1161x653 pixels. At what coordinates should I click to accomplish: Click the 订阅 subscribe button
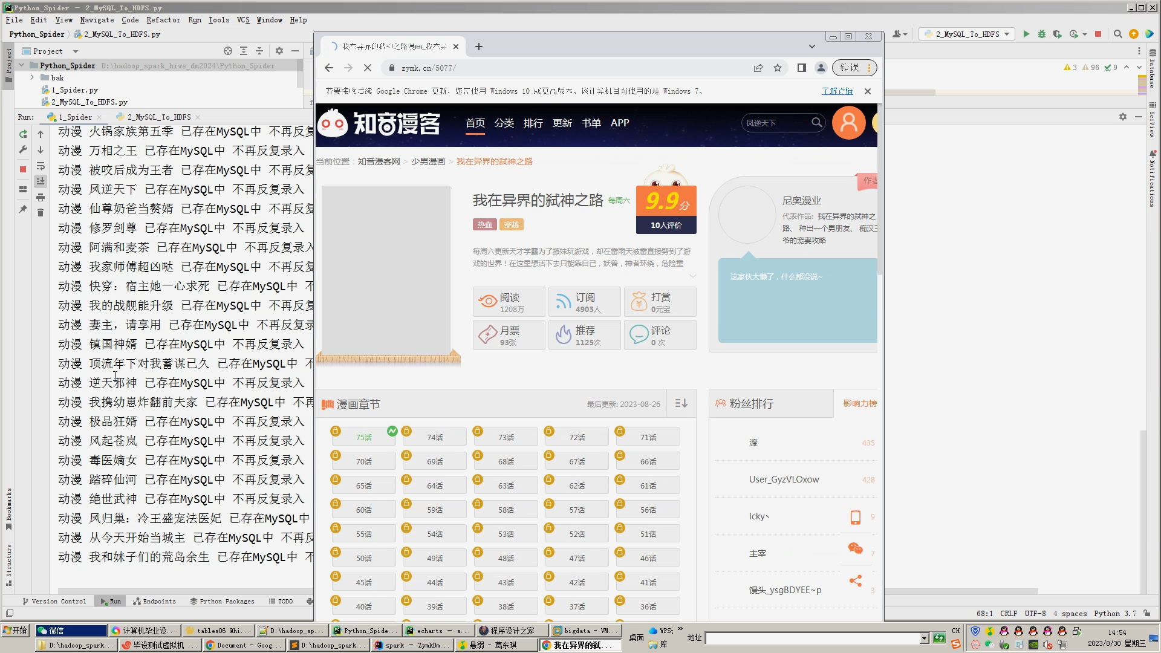point(584,302)
